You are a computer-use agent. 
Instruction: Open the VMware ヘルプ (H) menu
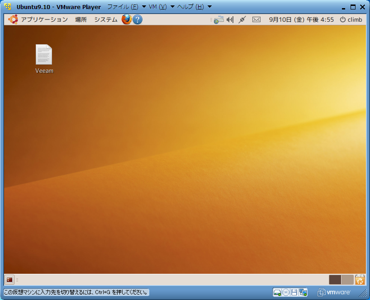click(190, 7)
